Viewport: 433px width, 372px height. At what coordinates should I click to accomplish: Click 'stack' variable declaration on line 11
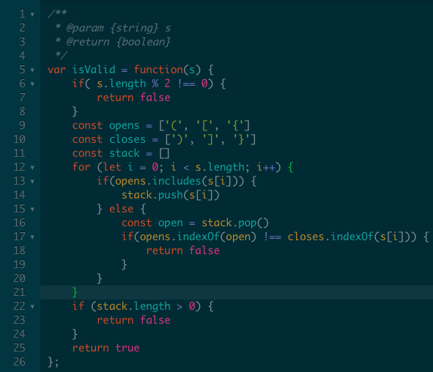125,153
